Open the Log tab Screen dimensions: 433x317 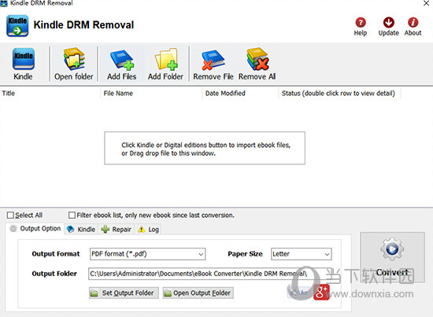[149, 229]
